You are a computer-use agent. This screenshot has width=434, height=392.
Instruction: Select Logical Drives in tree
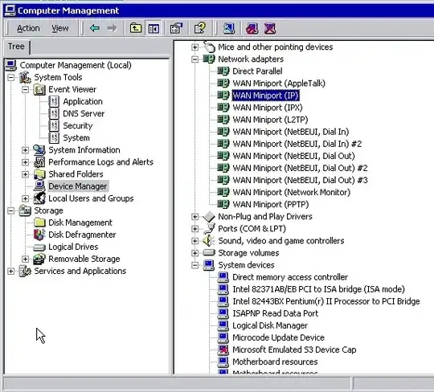(x=73, y=247)
